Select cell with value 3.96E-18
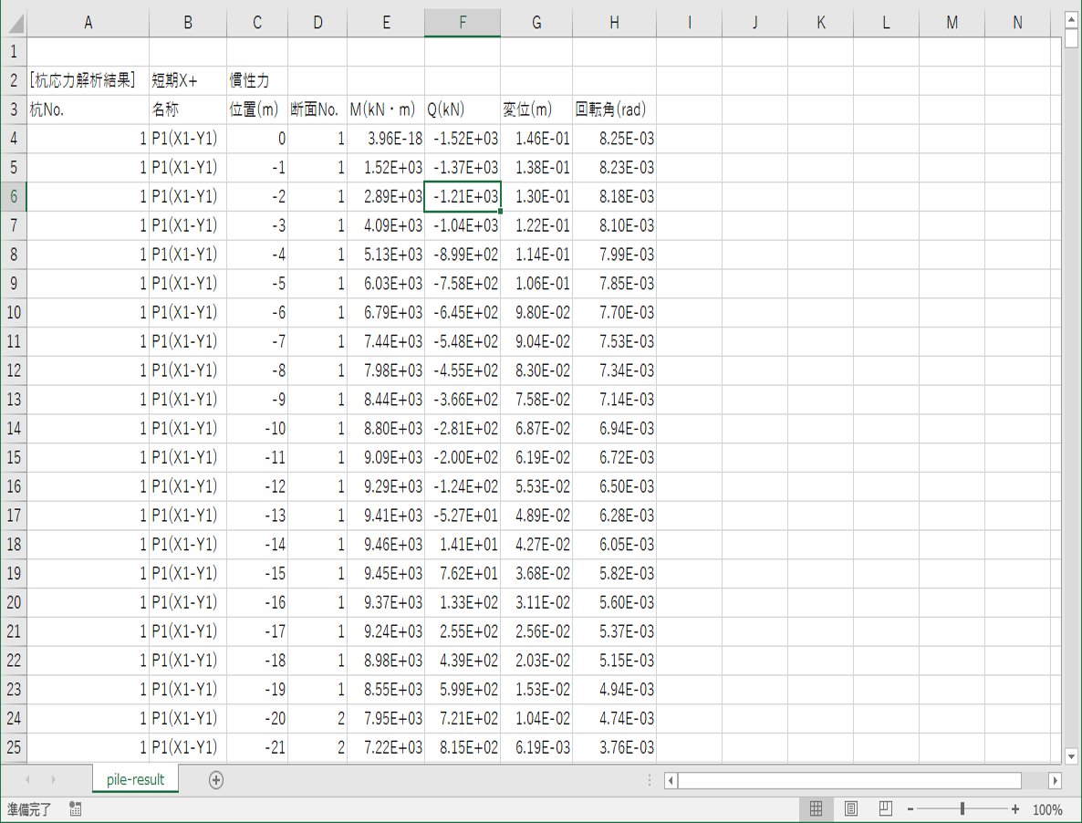1082x823 pixels. (386, 139)
